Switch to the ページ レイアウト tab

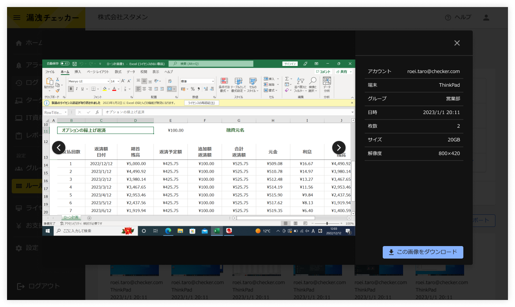pos(98,72)
